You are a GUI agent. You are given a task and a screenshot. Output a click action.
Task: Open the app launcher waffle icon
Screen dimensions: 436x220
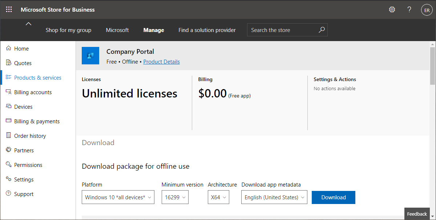9,9
